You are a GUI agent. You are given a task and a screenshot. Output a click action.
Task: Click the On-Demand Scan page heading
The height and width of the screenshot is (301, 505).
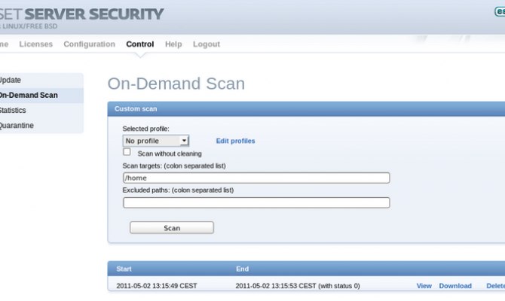pyautogui.click(x=176, y=84)
